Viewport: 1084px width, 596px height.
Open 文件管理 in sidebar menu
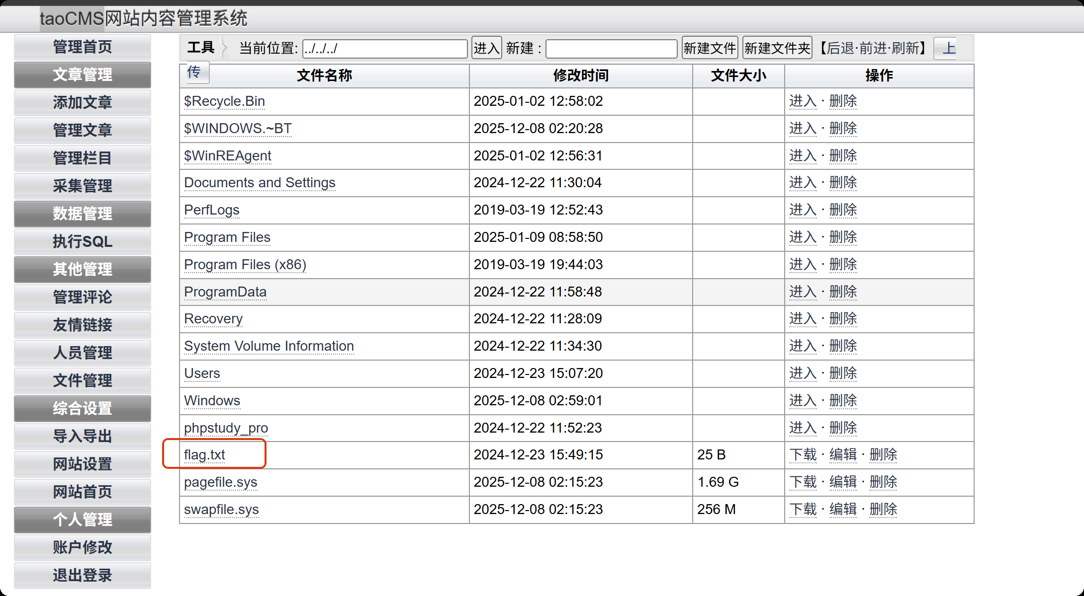83,380
